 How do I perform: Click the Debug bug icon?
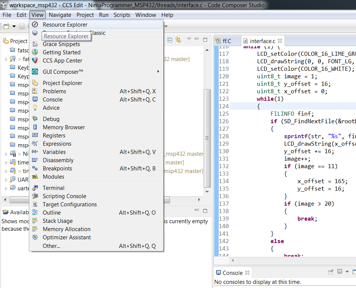[35, 119]
